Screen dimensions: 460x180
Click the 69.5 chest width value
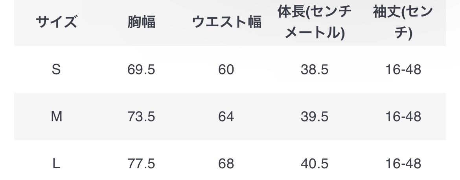tap(141, 69)
